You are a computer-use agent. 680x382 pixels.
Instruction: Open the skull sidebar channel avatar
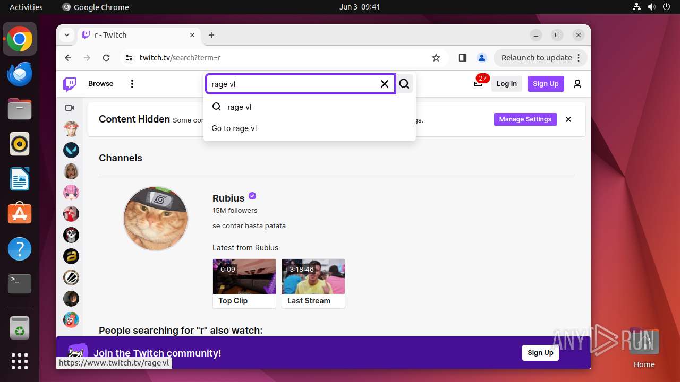click(x=71, y=235)
